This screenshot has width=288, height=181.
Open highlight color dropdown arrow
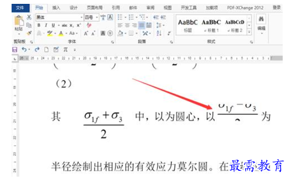(55, 33)
